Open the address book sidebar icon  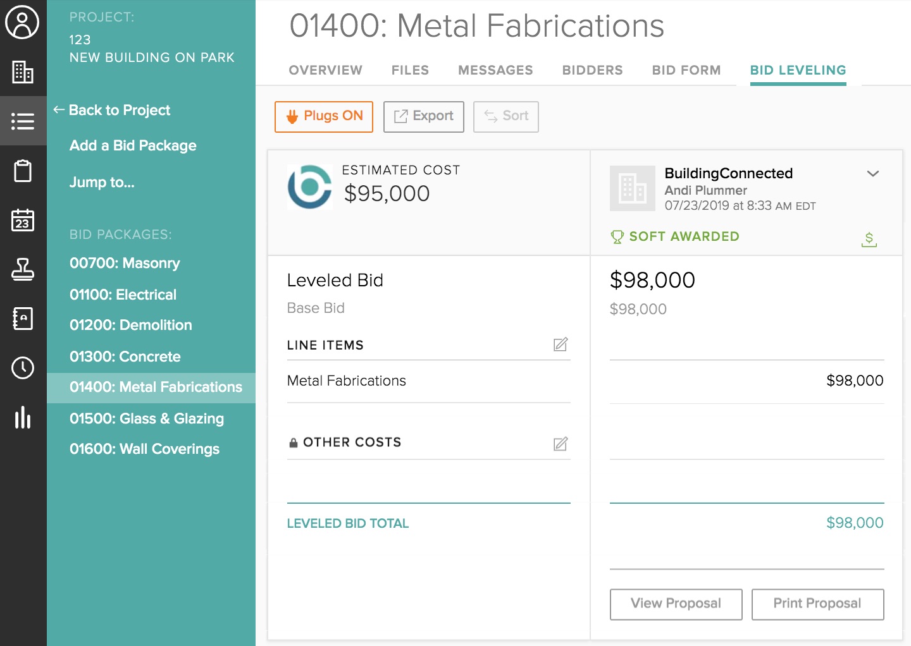23,319
